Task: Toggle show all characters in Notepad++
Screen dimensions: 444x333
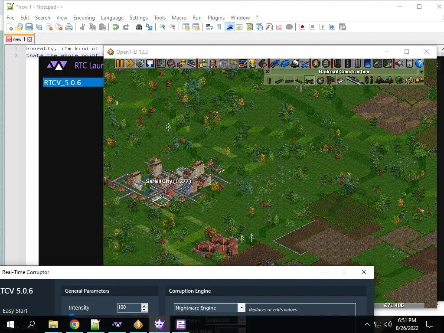Action: (219, 27)
